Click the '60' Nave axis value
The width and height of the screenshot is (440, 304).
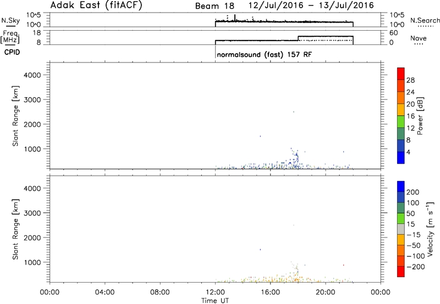click(394, 33)
